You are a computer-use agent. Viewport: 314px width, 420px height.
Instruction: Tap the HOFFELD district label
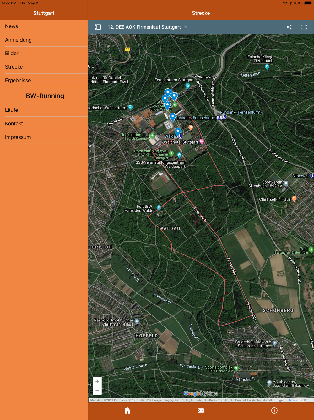click(x=147, y=336)
